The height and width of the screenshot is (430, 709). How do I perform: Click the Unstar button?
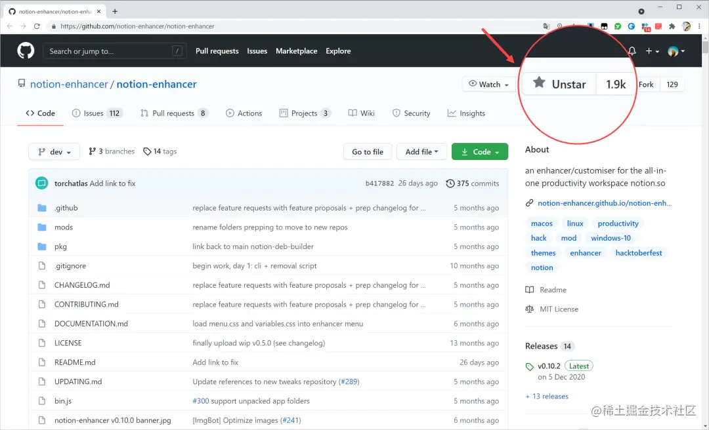click(559, 84)
